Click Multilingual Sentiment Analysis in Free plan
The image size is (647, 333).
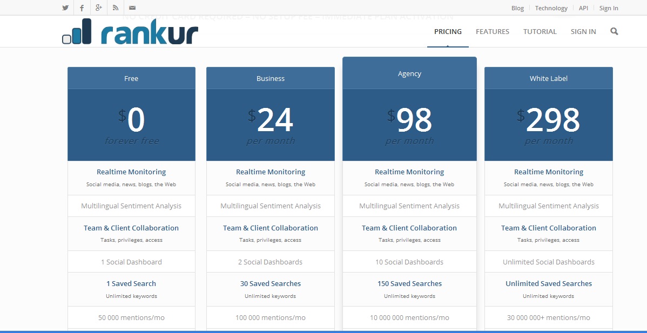[x=131, y=206]
